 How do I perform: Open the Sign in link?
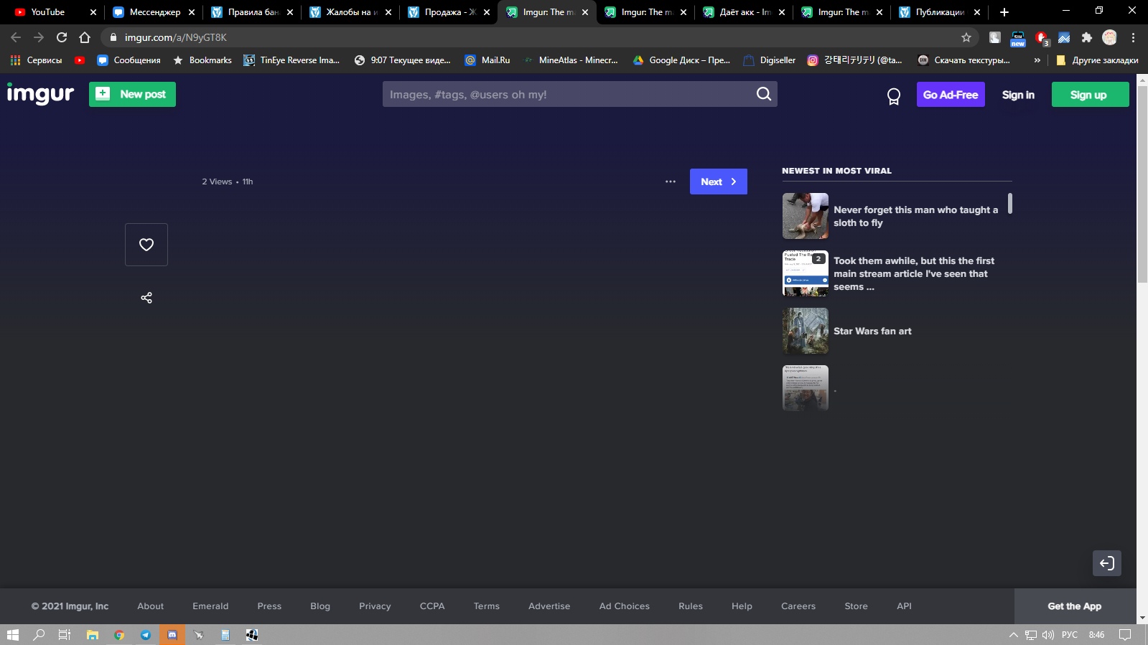[x=1018, y=95]
